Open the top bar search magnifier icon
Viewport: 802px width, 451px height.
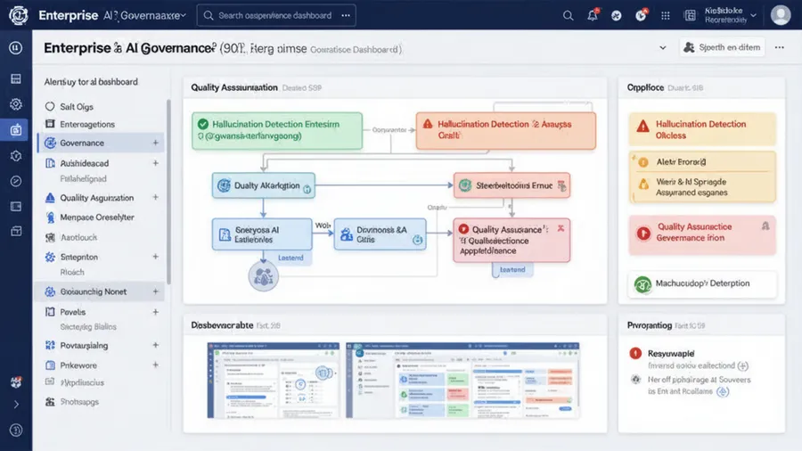click(x=568, y=16)
